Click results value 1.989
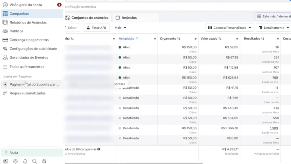This screenshot has height=164, width=291. click(x=274, y=128)
